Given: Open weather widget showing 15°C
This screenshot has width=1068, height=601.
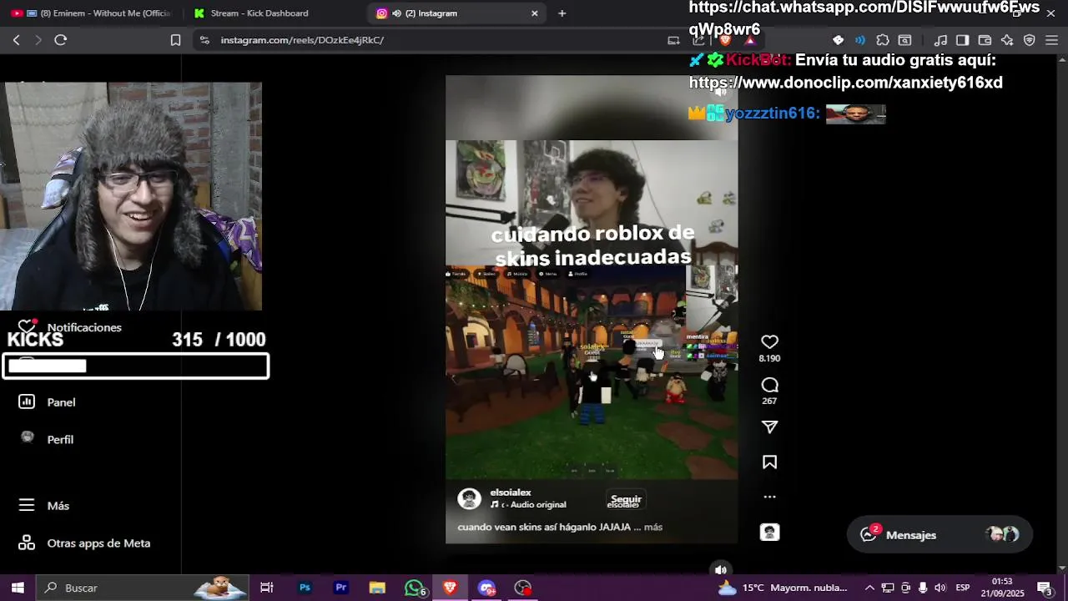Looking at the screenshot, I should 783,588.
